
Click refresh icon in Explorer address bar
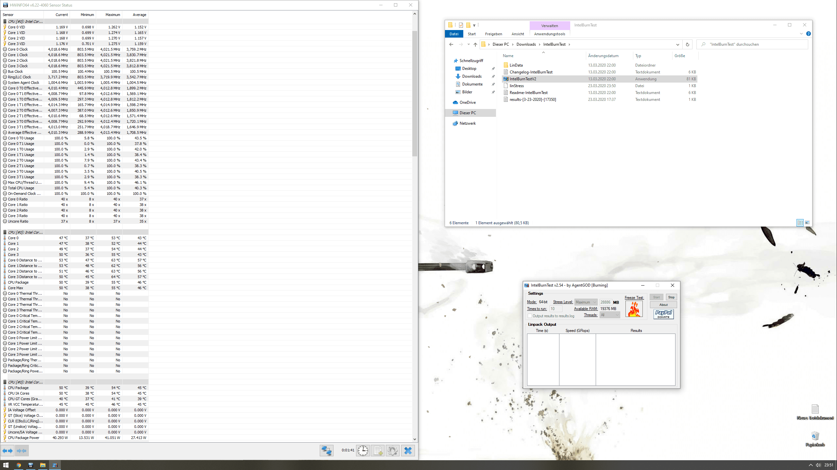click(x=687, y=44)
